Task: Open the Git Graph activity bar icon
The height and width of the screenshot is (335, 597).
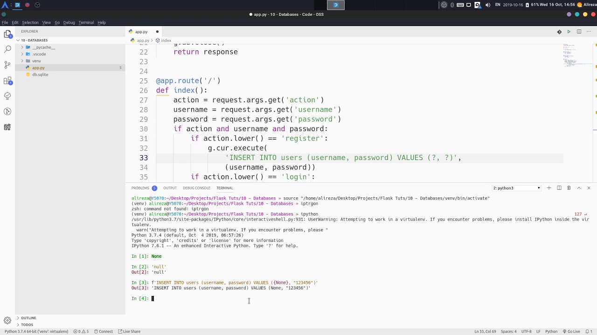Action: click(x=7, y=111)
